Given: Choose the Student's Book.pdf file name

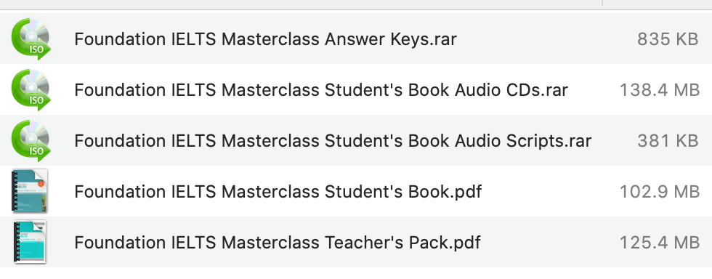Looking at the screenshot, I should [278, 193].
